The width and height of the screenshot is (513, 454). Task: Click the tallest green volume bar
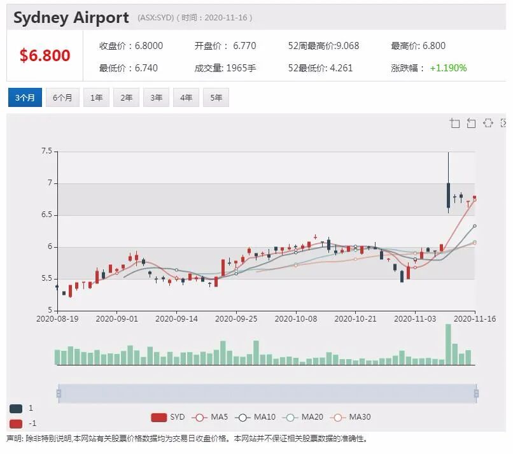click(x=448, y=344)
